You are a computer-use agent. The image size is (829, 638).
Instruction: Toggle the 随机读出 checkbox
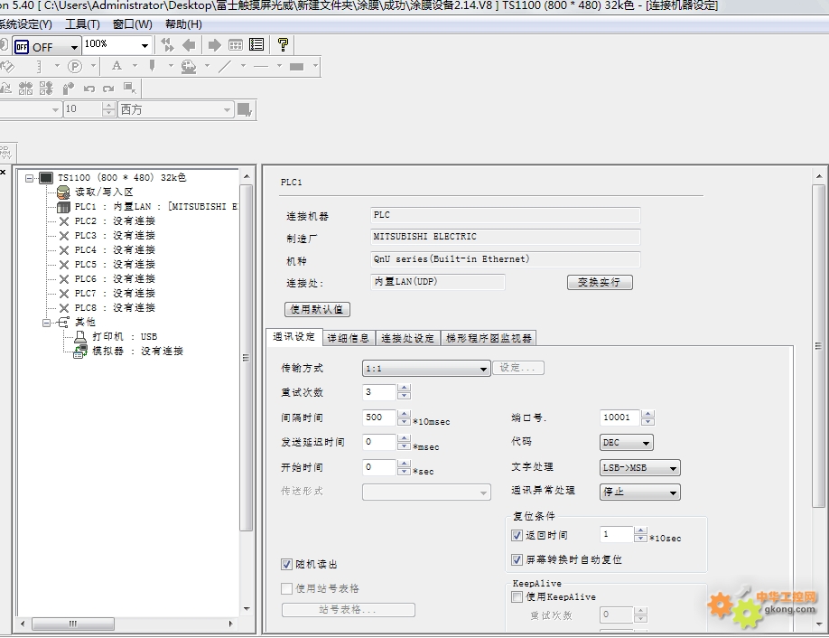[x=286, y=565]
